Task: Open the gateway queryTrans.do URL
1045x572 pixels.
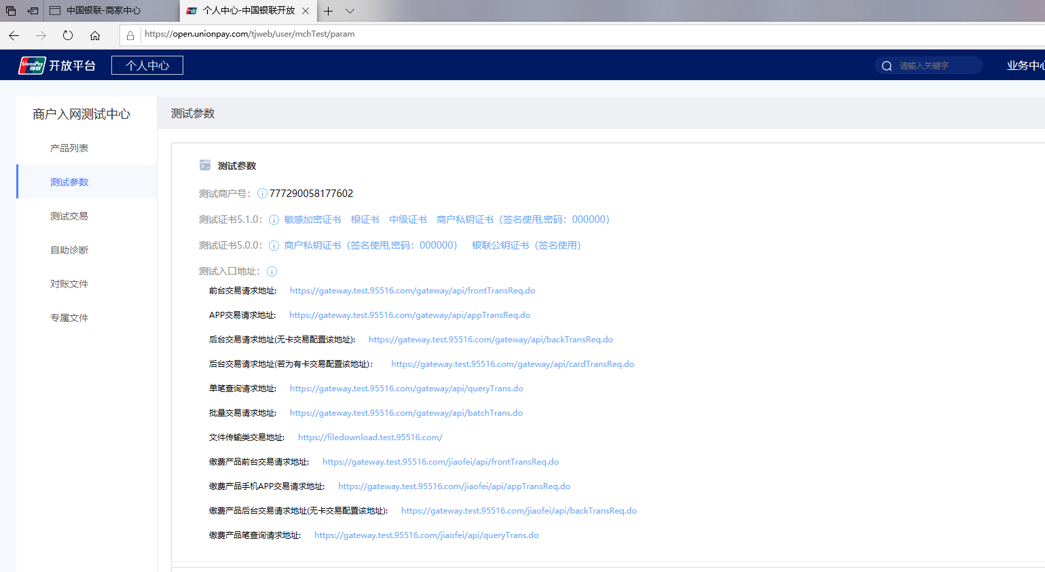Action: tap(406, 389)
